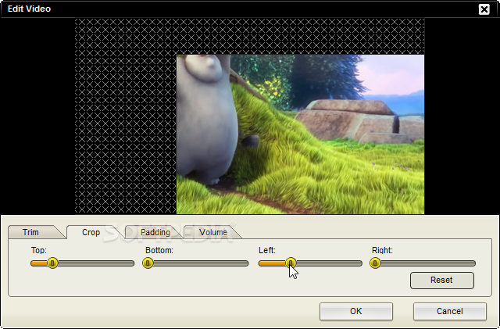
Task: Confirm edits with the OK button
Action: click(356, 311)
